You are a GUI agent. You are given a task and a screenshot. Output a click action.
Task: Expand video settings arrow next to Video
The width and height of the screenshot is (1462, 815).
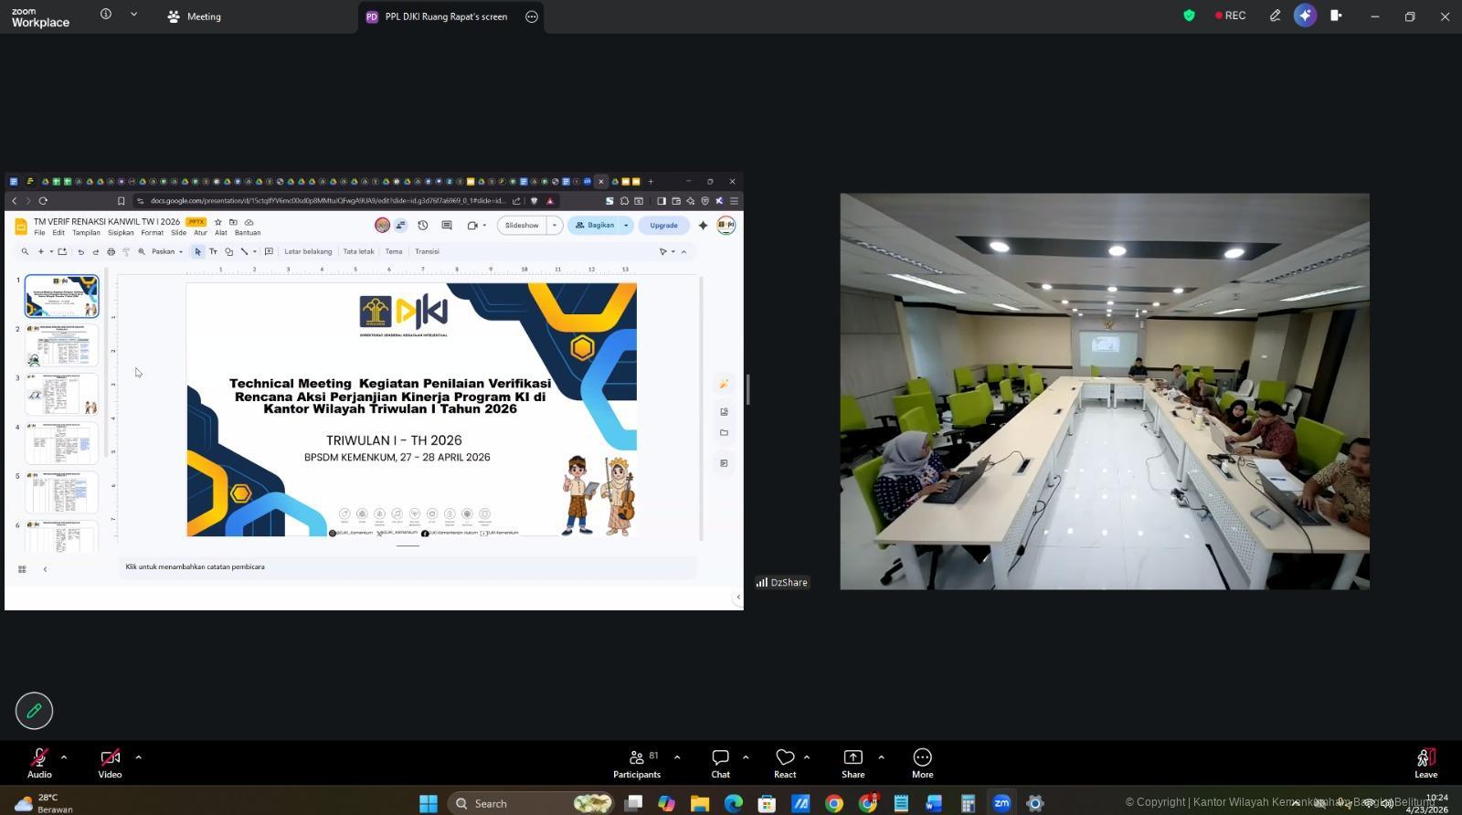tap(138, 757)
